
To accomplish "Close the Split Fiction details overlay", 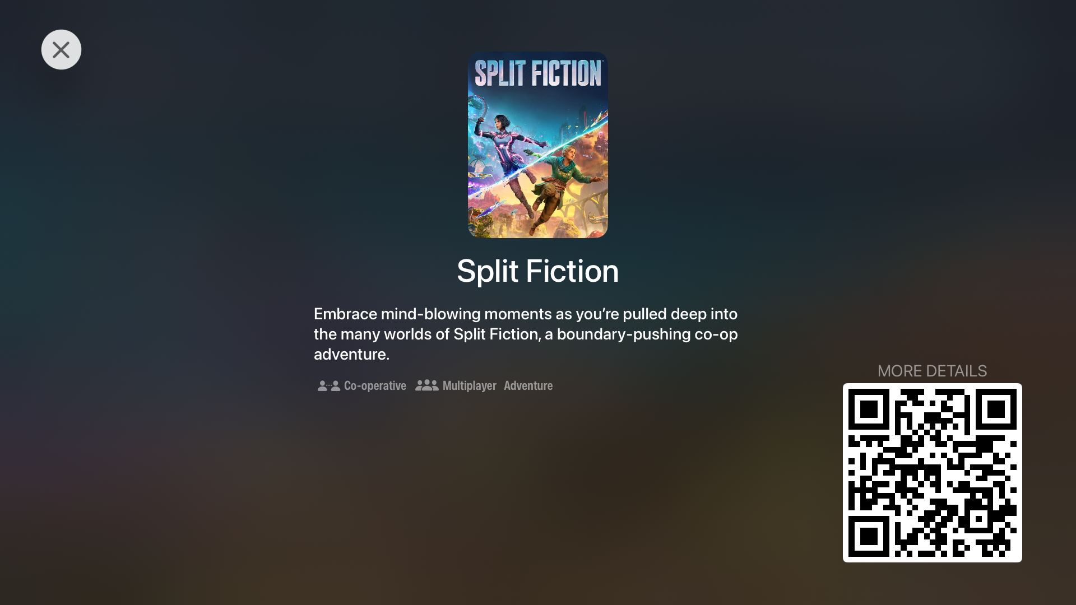I will click(x=61, y=50).
